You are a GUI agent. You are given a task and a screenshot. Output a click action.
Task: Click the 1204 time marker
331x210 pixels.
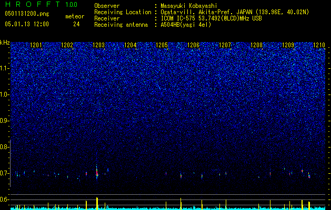[x=131, y=45]
